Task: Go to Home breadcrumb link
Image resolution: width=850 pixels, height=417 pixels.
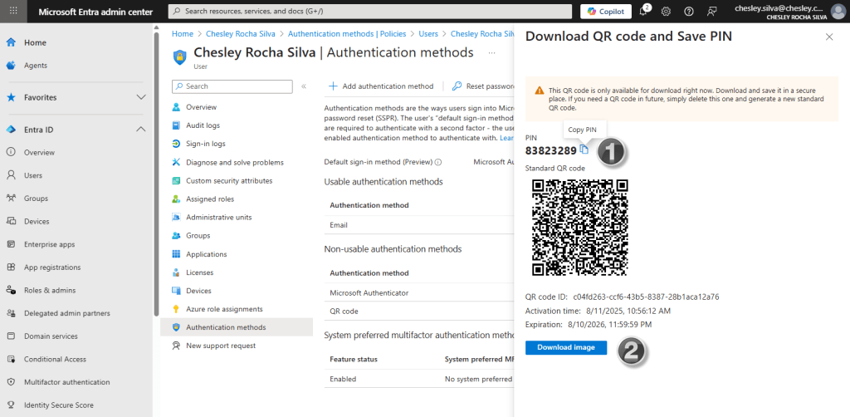Action: pos(182,34)
